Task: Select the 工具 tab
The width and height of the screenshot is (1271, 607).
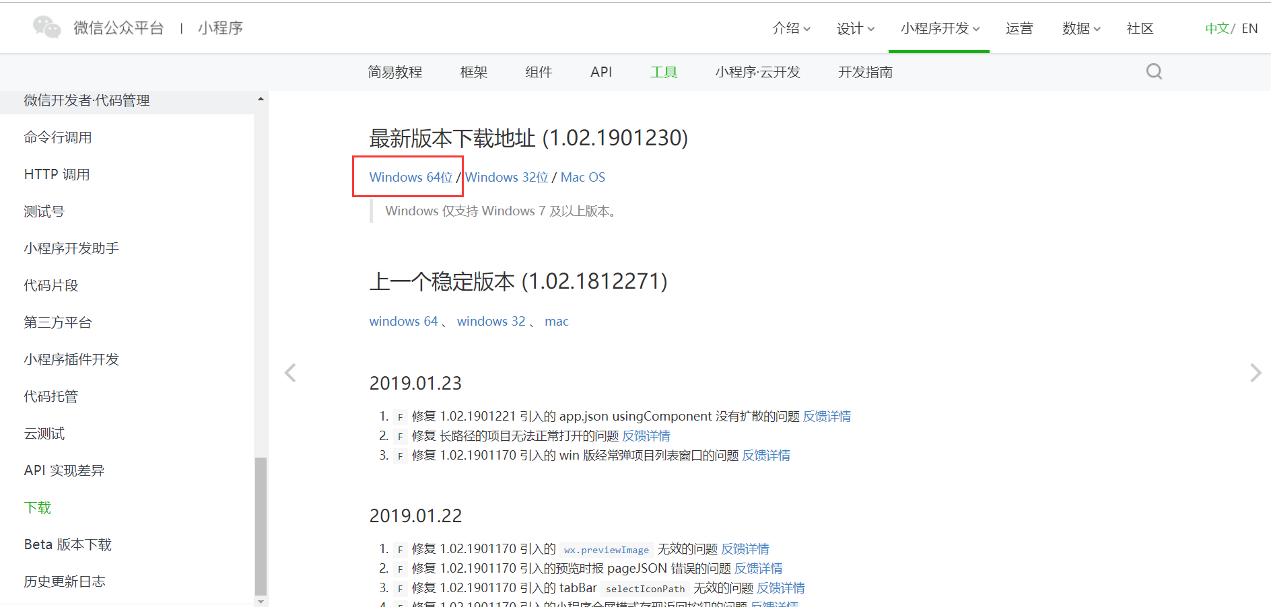Action: click(664, 72)
